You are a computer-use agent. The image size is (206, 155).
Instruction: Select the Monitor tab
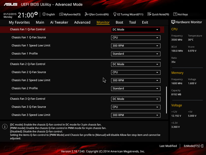point(103,22)
